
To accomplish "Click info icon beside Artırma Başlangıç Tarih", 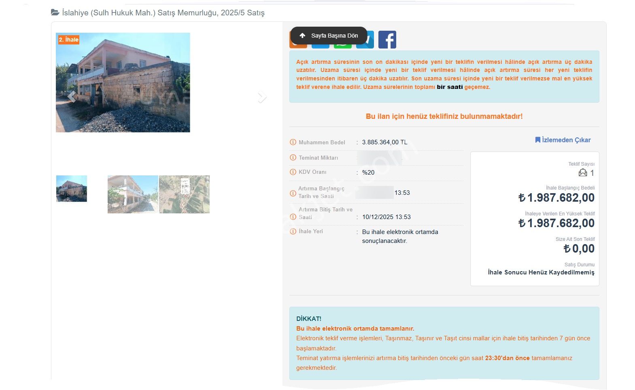I will click(x=293, y=193).
